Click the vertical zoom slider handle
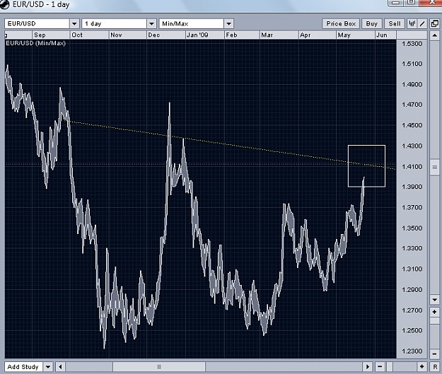 click(435, 321)
